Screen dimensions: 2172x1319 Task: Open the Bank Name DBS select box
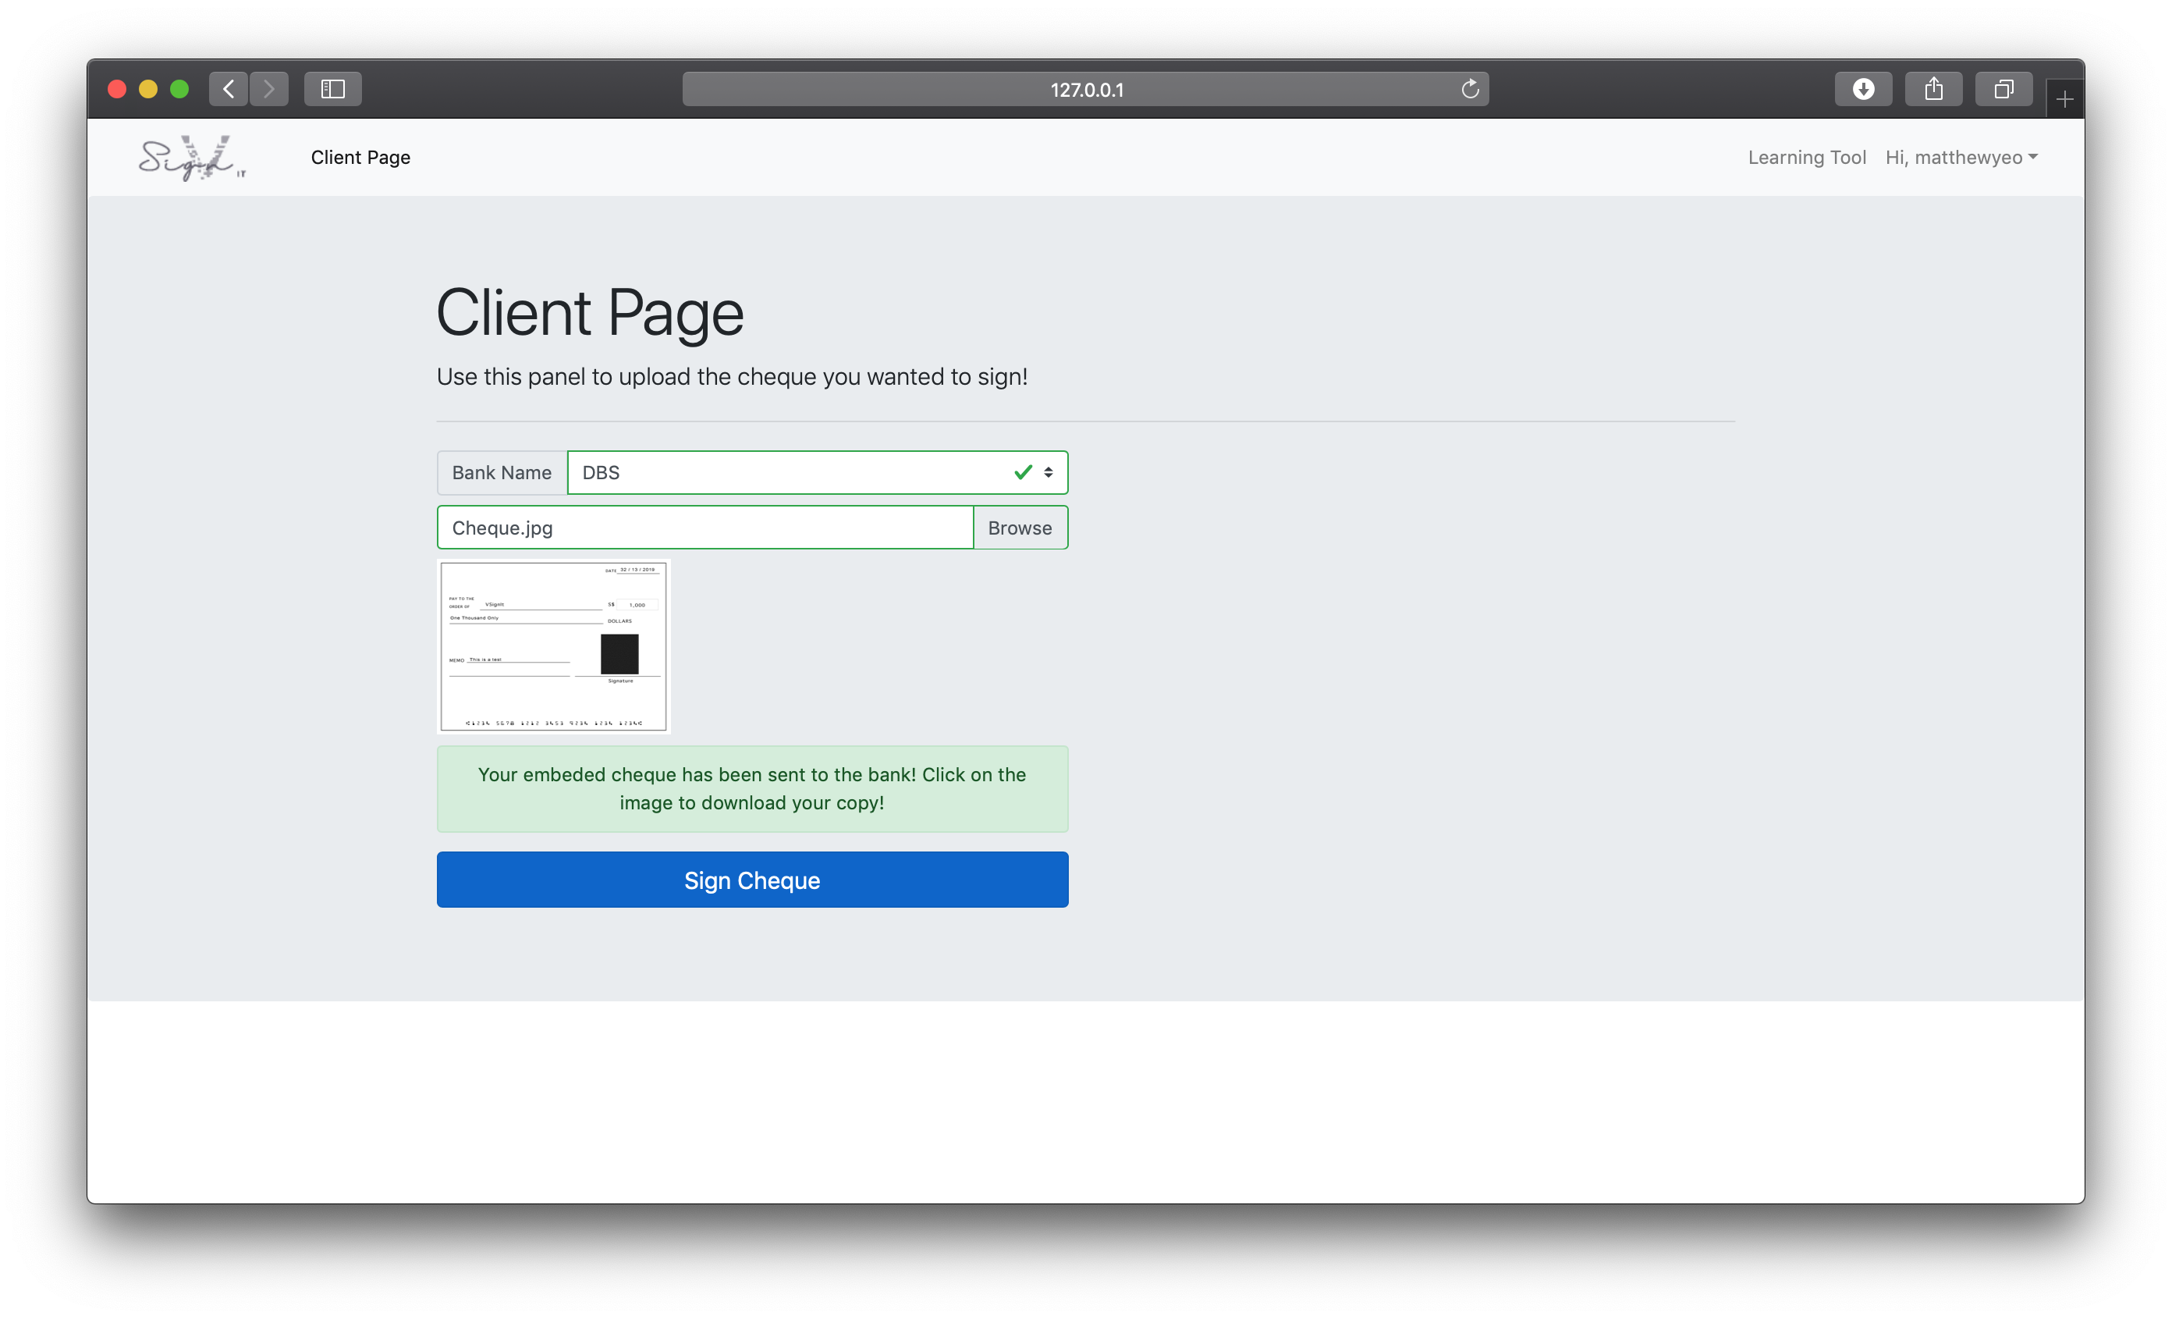(x=817, y=473)
